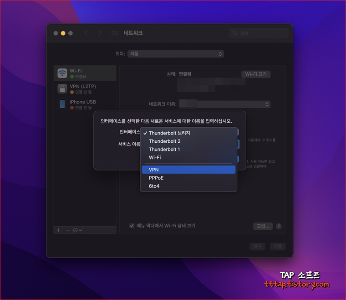Select Thunderbolt 브리지 from interface list
This screenshot has height=300, width=346.
[x=188, y=133]
